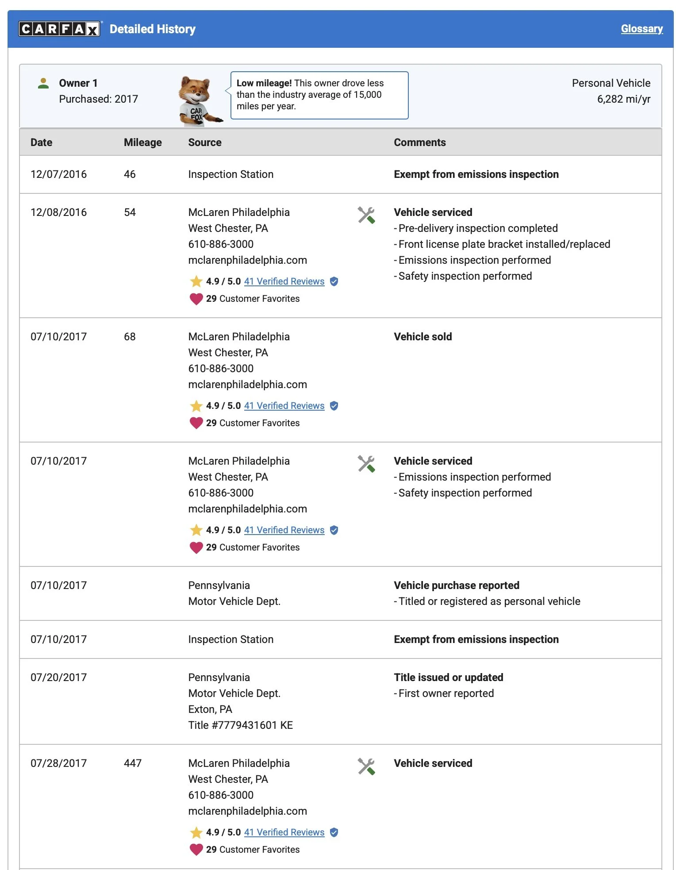Click the Owner 1 person icon

(x=43, y=83)
